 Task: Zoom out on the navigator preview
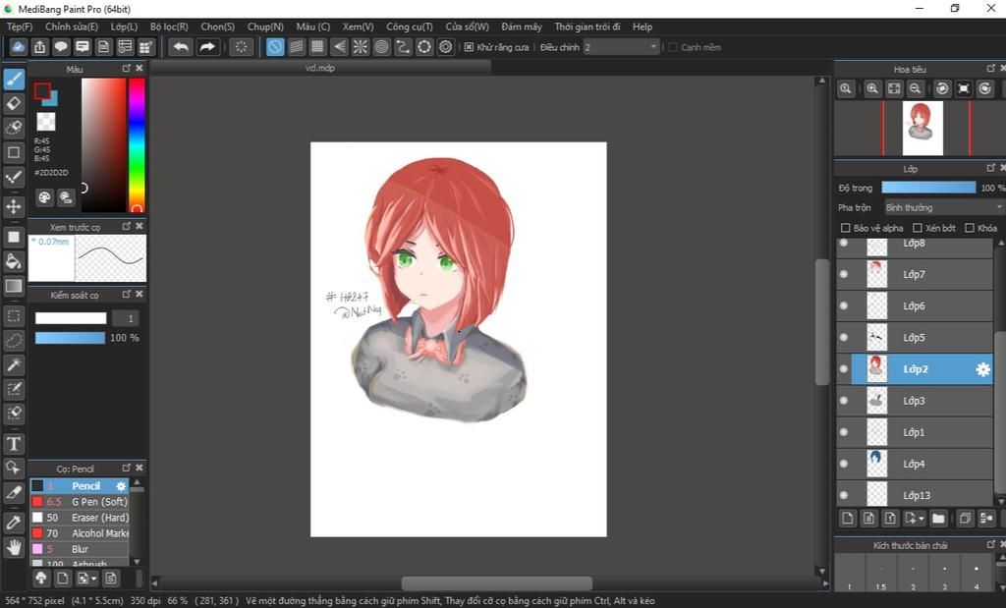tap(916, 89)
